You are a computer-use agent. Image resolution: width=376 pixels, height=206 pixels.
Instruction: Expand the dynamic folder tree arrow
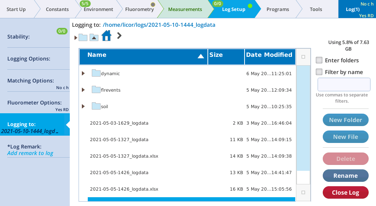(83, 73)
